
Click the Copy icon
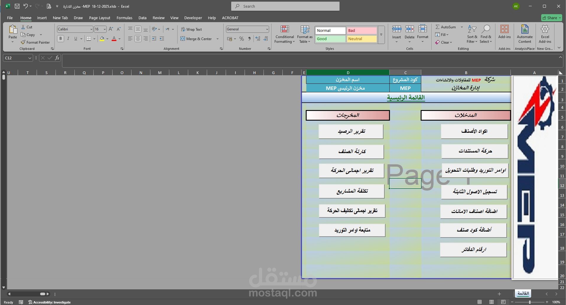[23, 35]
